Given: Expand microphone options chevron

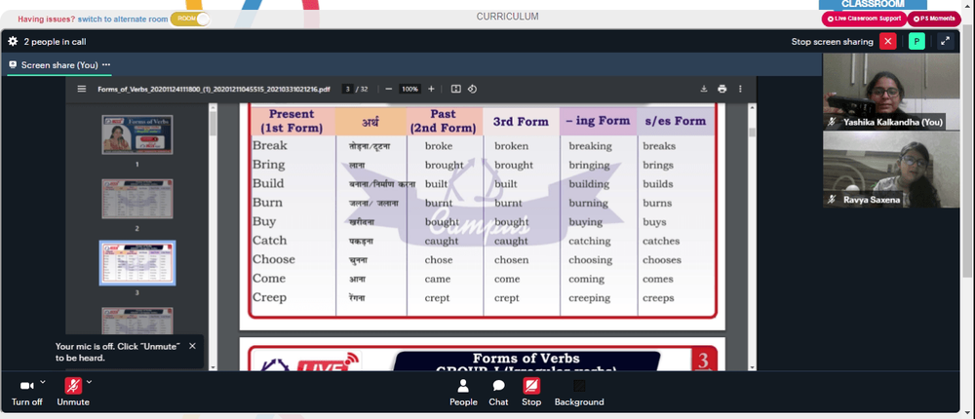Looking at the screenshot, I should coord(89,382).
